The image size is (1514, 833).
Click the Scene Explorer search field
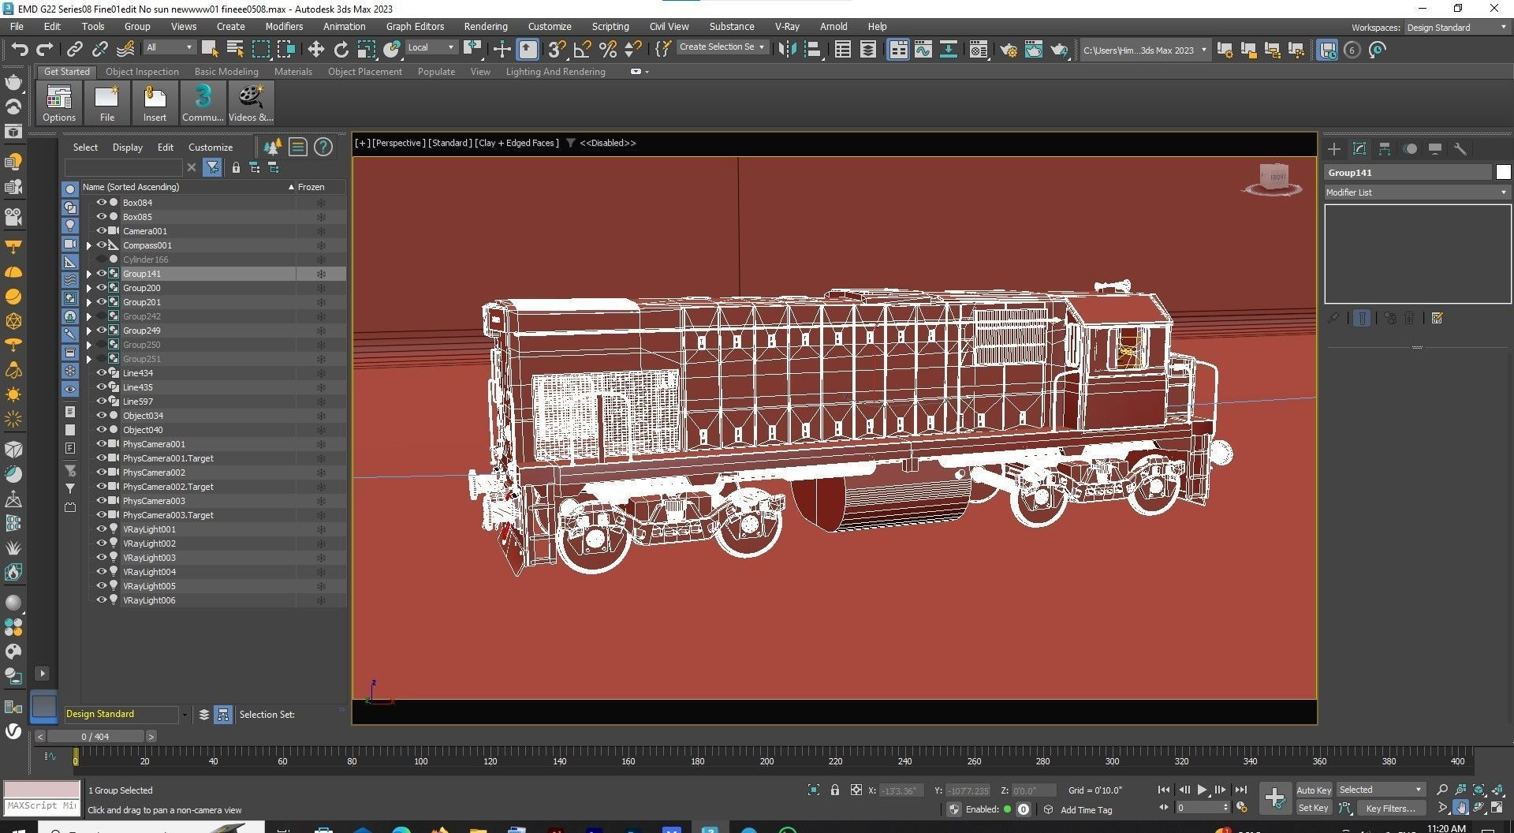[123, 167]
